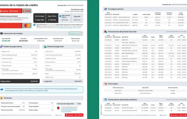
Task: Click the Transacciones del periodo facturado icon
Action: click(106, 32)
